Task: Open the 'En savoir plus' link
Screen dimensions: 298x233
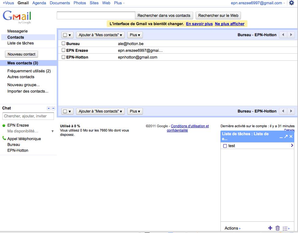Action: [x=199, y=24]
